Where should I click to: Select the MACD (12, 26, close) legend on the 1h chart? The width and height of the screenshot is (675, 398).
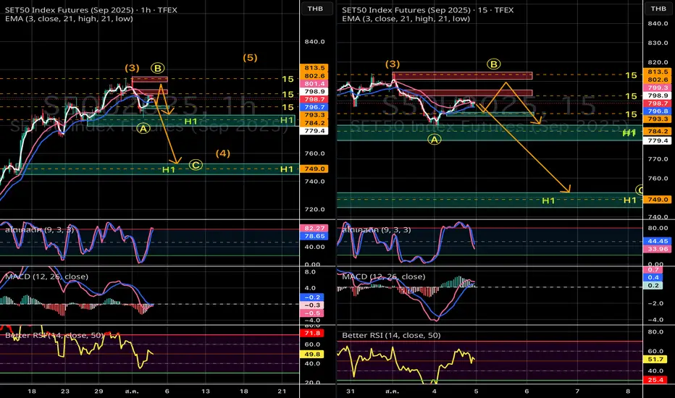coord(46,276)
